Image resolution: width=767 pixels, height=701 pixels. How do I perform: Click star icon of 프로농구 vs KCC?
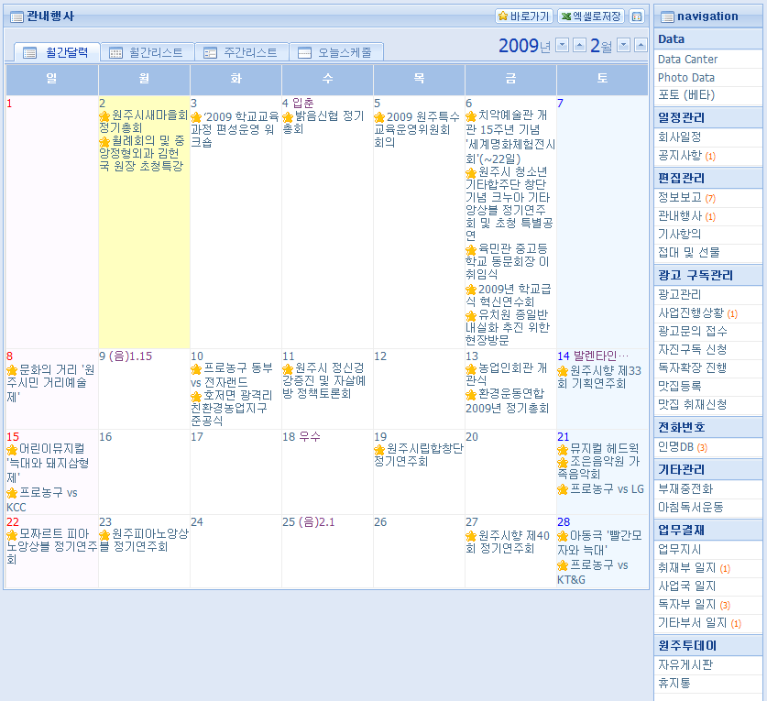tap(12, 494)
